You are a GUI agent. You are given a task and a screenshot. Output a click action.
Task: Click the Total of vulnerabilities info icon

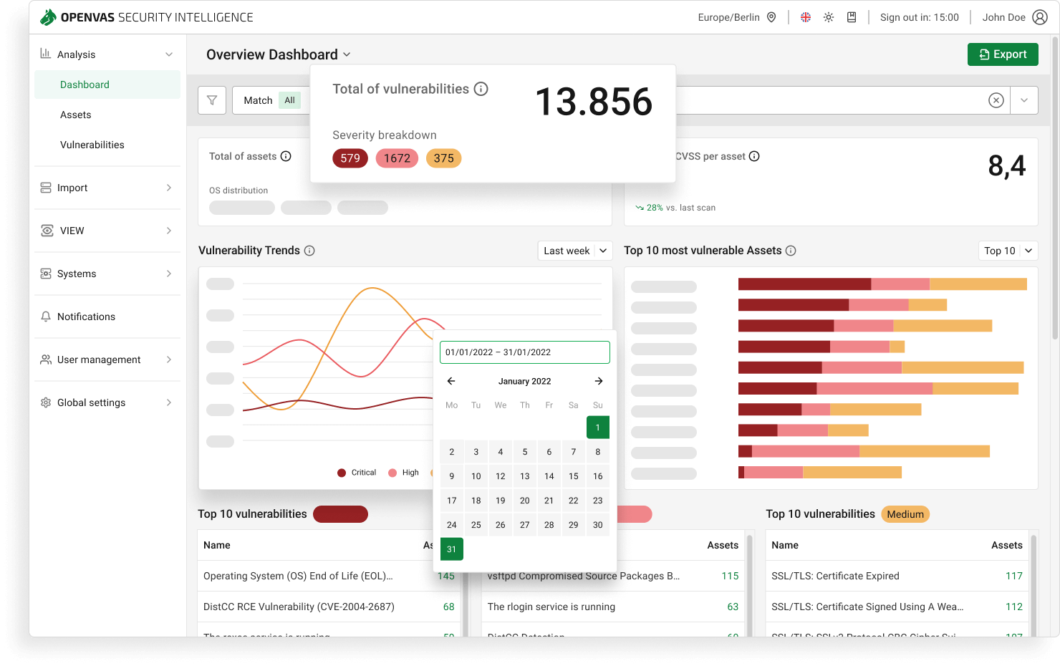(x=481, y=89)
